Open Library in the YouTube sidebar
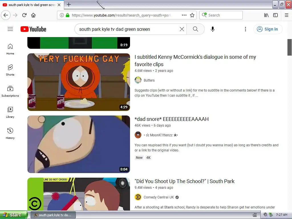 coord(10,112)
